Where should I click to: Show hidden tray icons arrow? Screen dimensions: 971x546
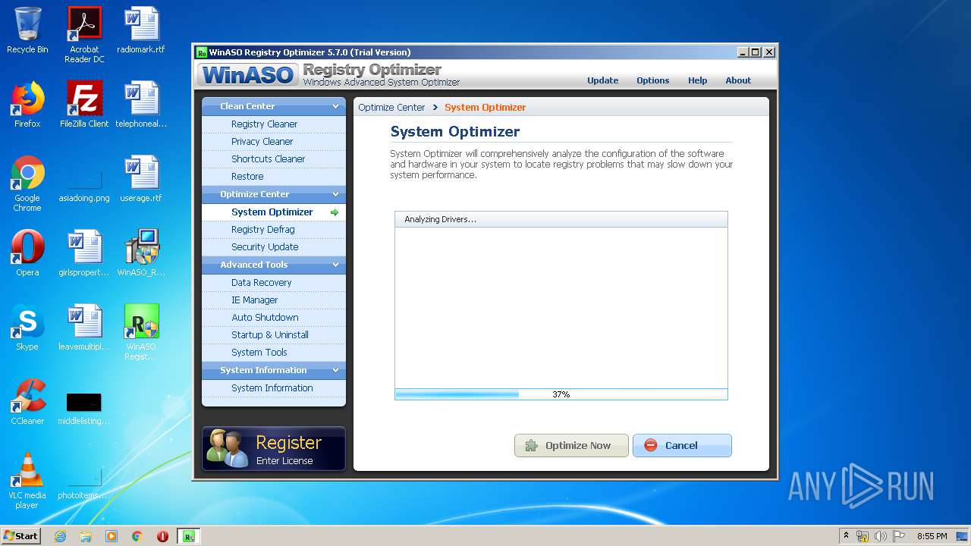coord(846,535)
